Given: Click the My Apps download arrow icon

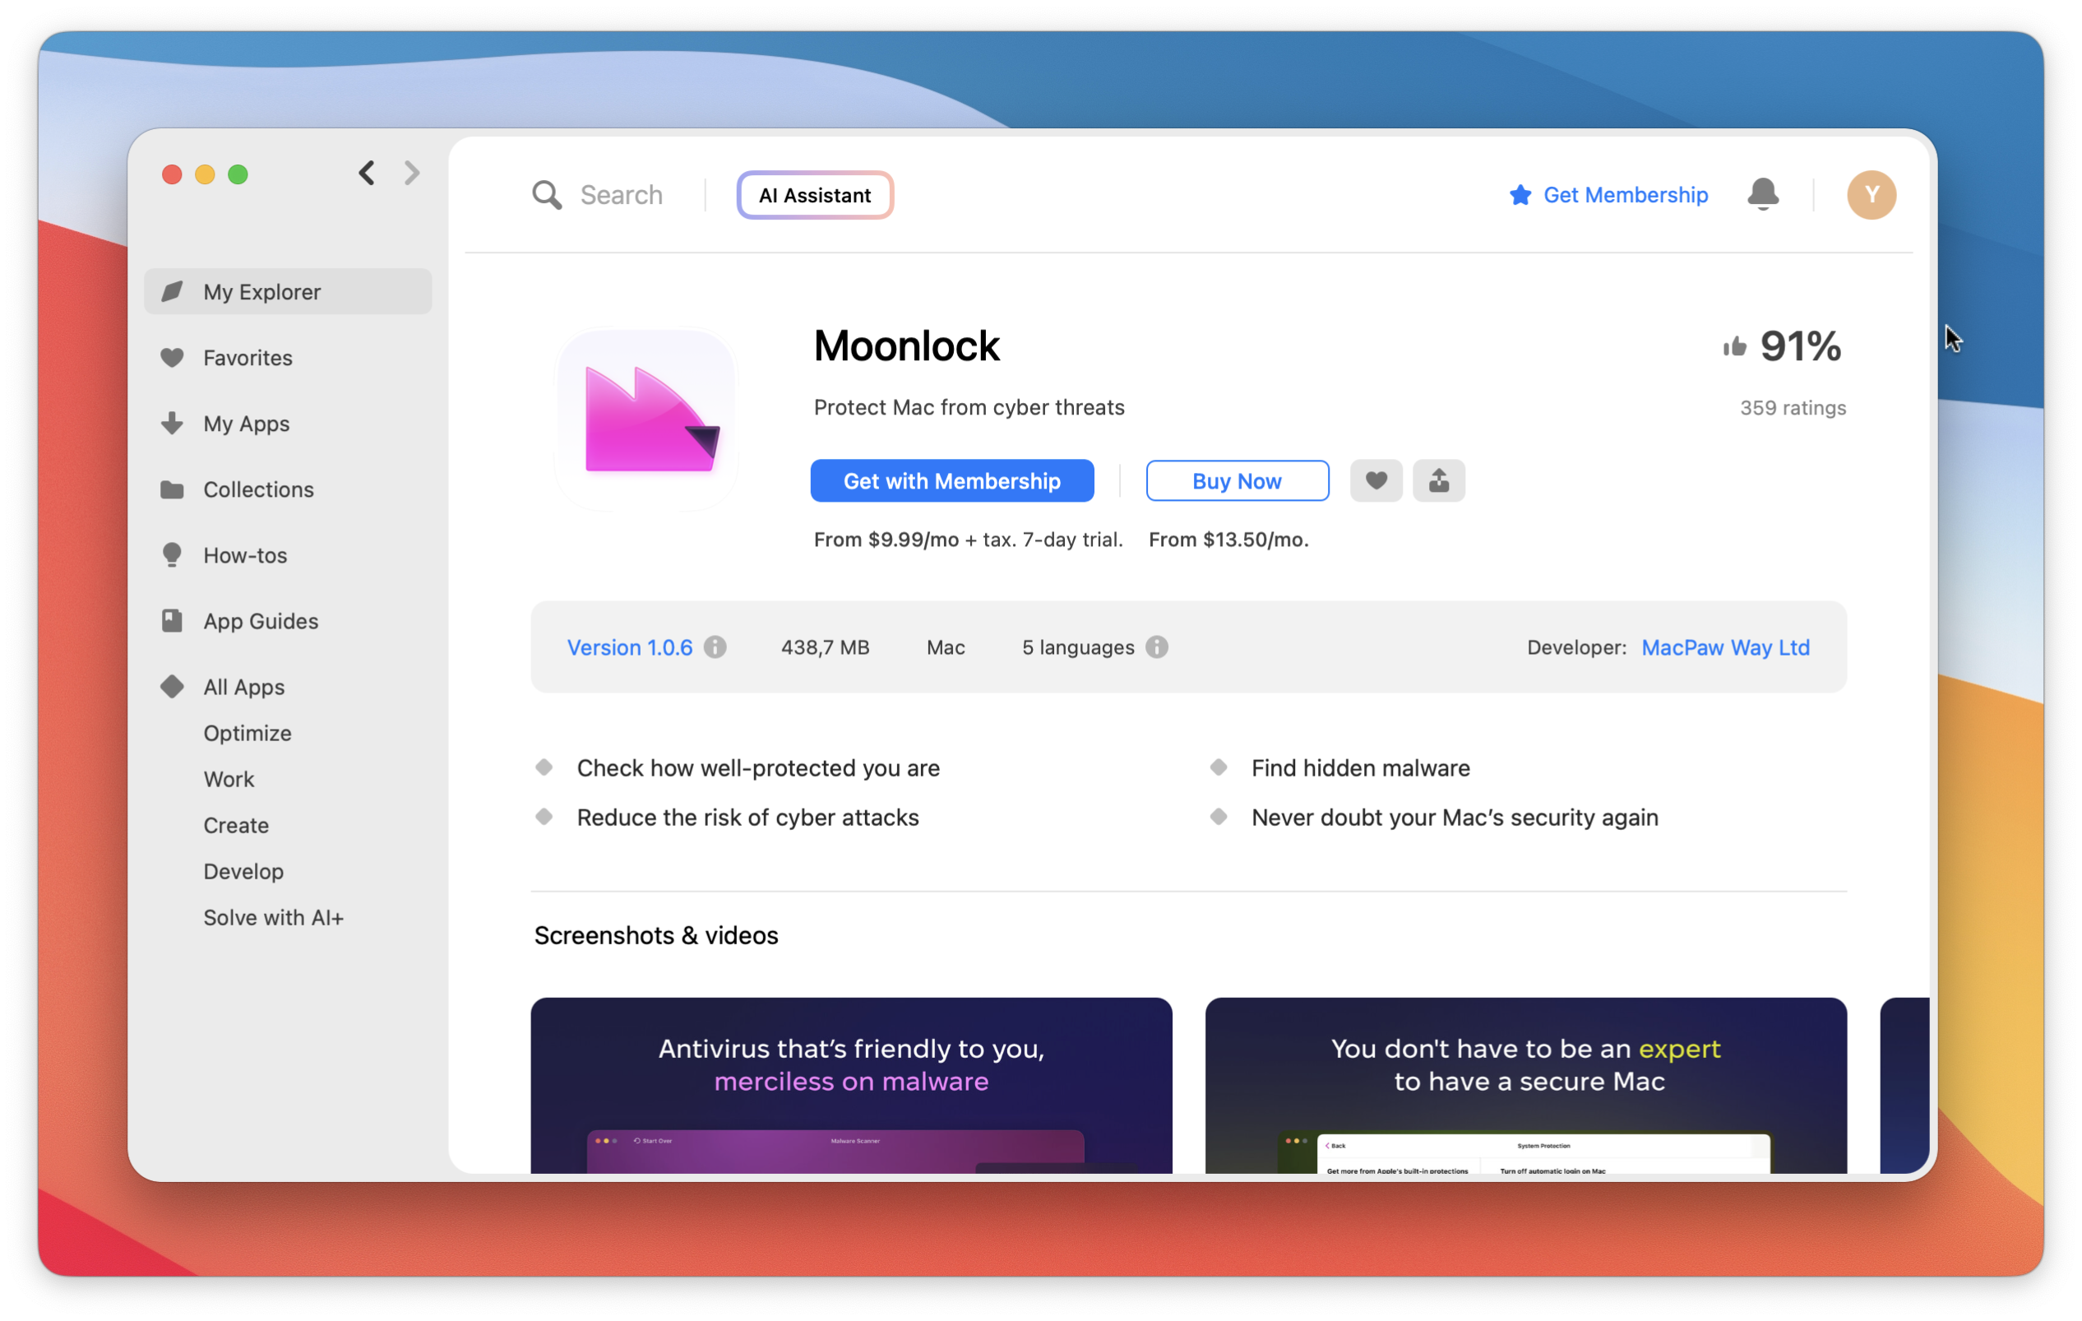Looking at the screenshot, I should click(x=172, y=423).
